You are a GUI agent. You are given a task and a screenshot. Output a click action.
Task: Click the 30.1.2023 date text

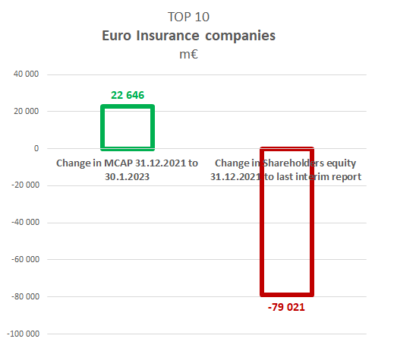point(127,177)
